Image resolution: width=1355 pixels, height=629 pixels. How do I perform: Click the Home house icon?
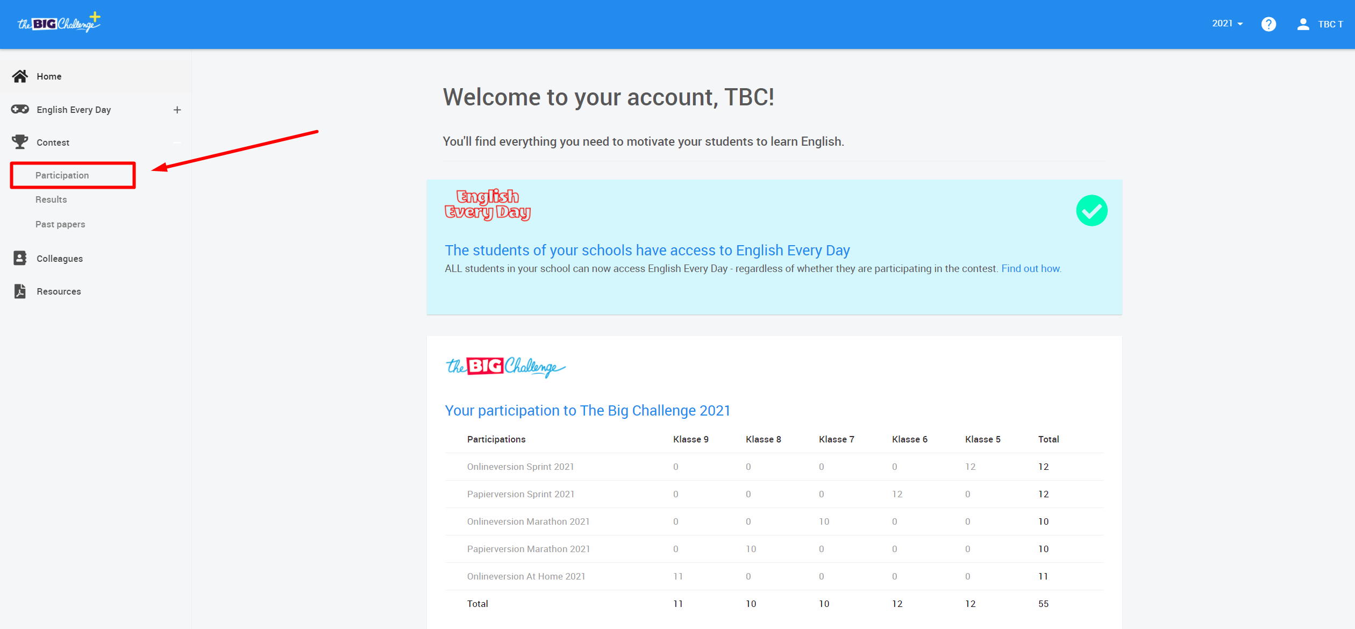coord(20,76)
